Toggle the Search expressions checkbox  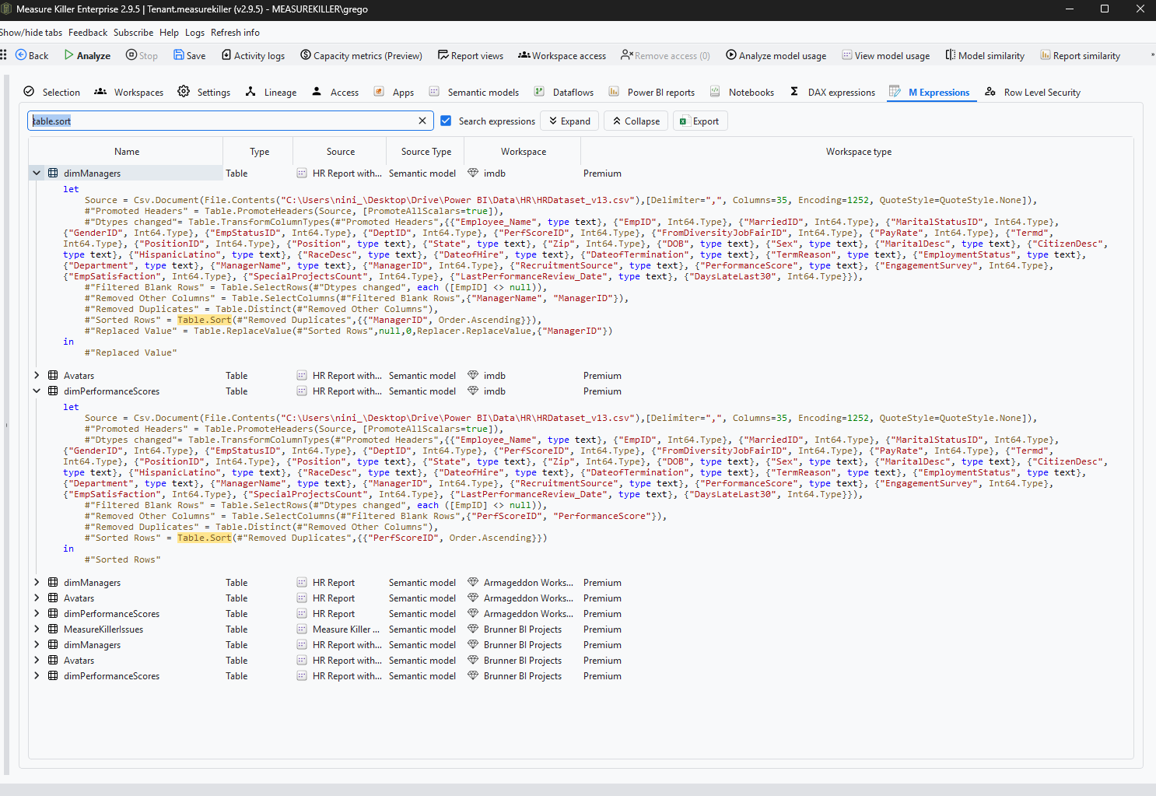[446, 121]
